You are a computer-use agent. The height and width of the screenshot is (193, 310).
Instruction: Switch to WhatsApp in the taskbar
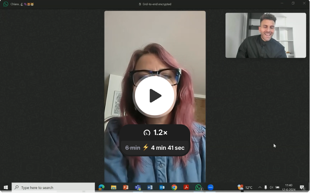(199, 188)
